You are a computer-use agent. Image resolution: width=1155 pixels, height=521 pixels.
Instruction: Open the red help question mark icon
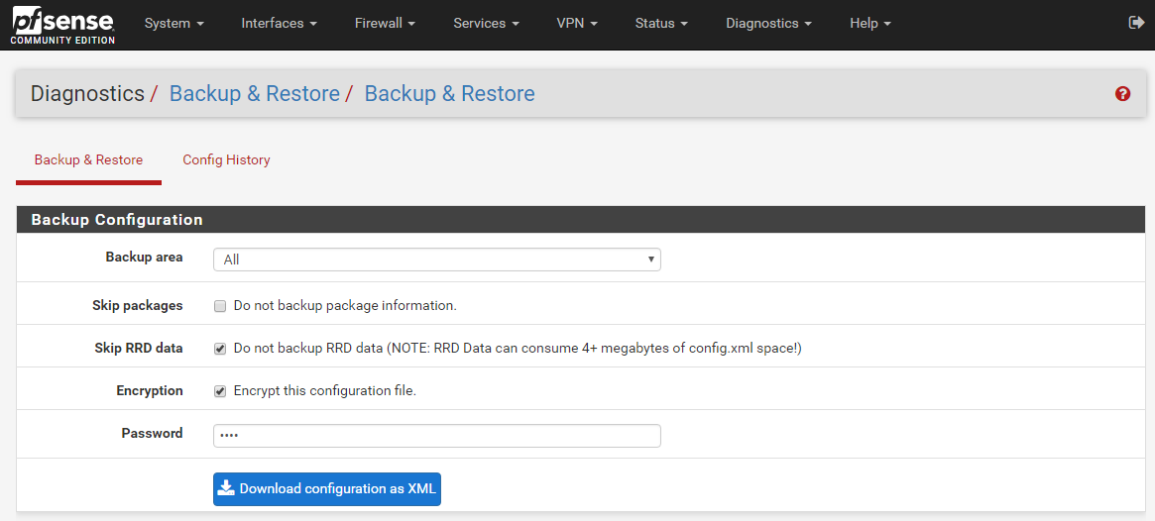coord(1122,94)
